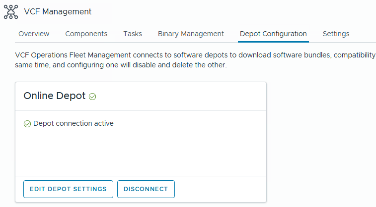Click the VCF Management network icon

coord(11,11)
